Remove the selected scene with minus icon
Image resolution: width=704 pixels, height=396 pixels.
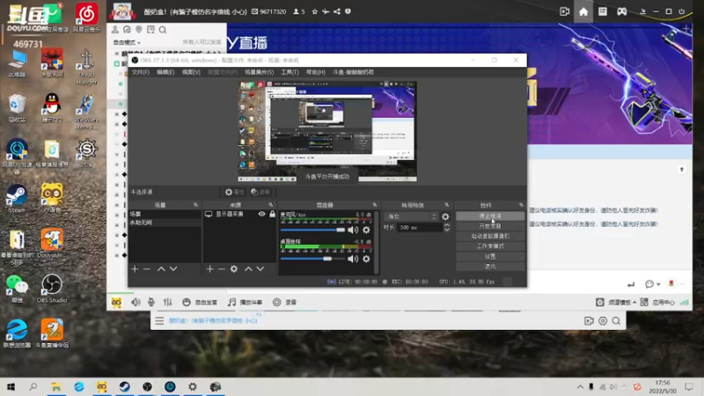point(147,269)
